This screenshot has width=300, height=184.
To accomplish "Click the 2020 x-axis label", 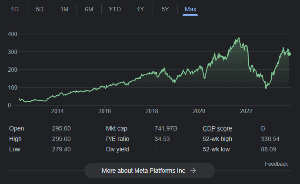I will coord(199,111).
